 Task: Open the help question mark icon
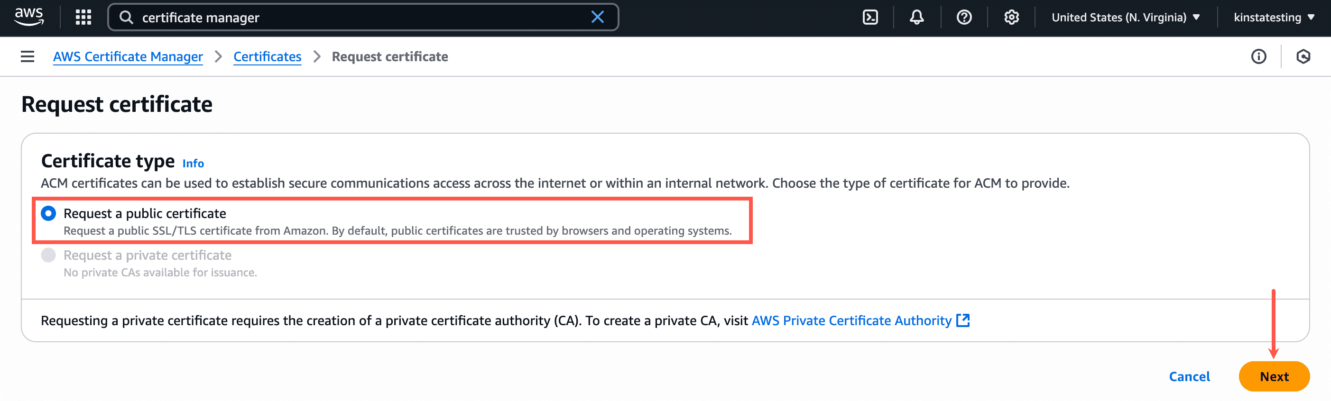coord(964,17)
